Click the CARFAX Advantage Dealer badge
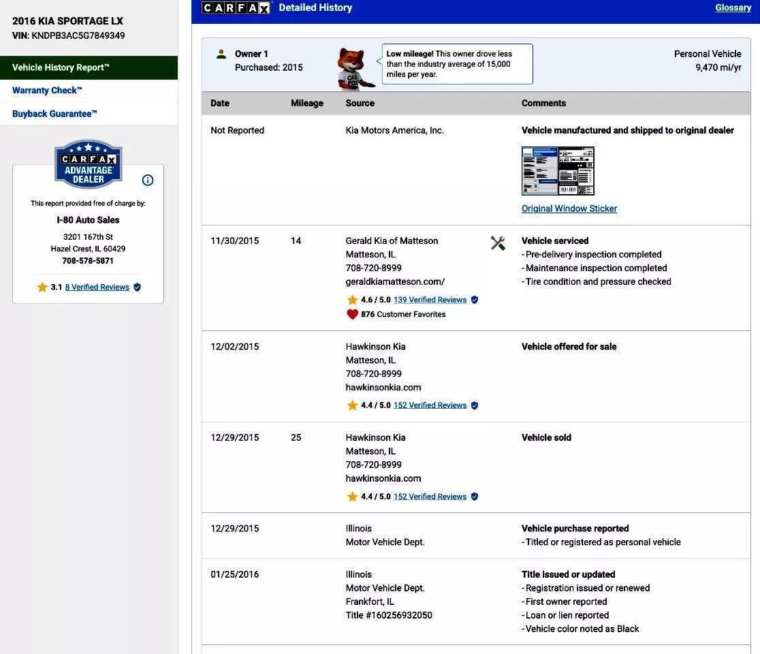760x654 pixels. (89, 164)
